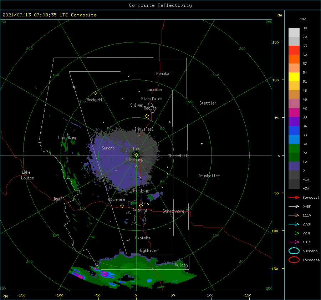Click the orange 111V arrow icon
The height and width of the screenshot is (300, 321).
(x=294, y=215)
